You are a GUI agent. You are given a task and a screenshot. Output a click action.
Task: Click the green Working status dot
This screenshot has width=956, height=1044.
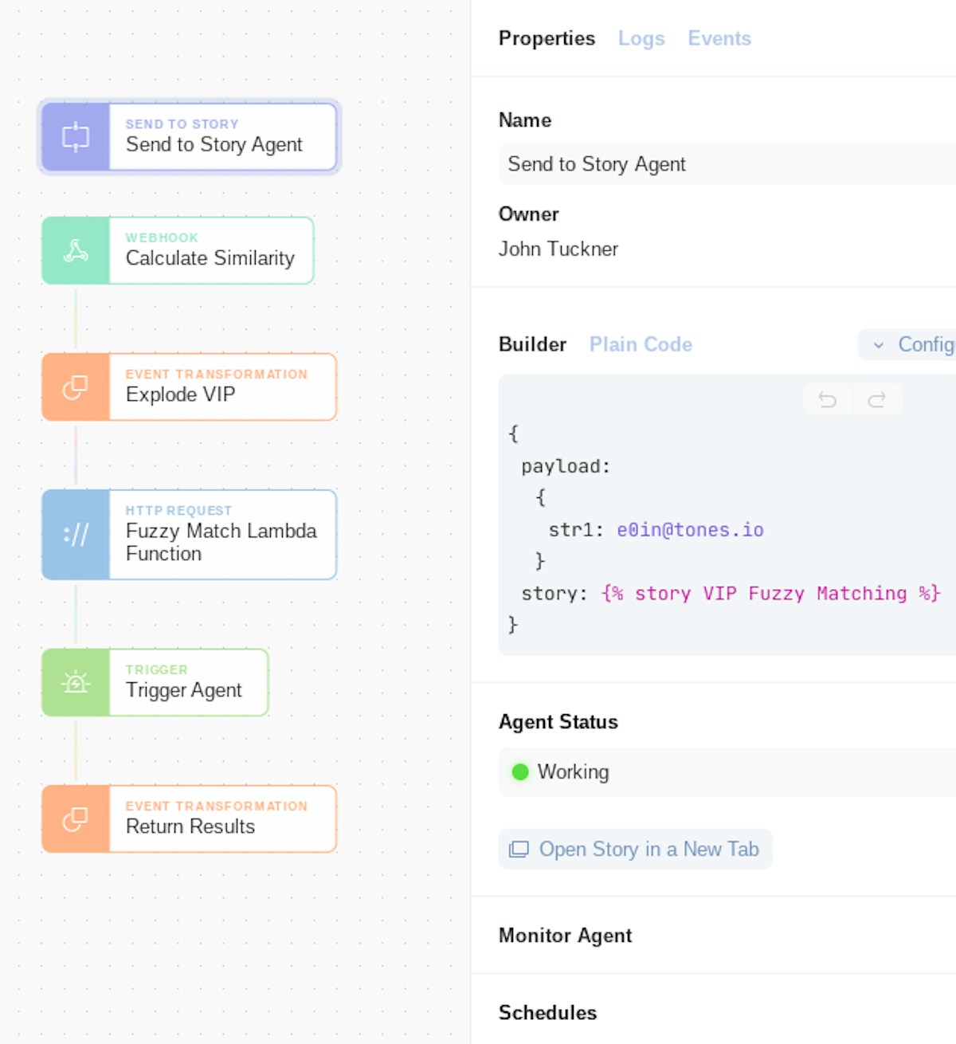(520, 772)
